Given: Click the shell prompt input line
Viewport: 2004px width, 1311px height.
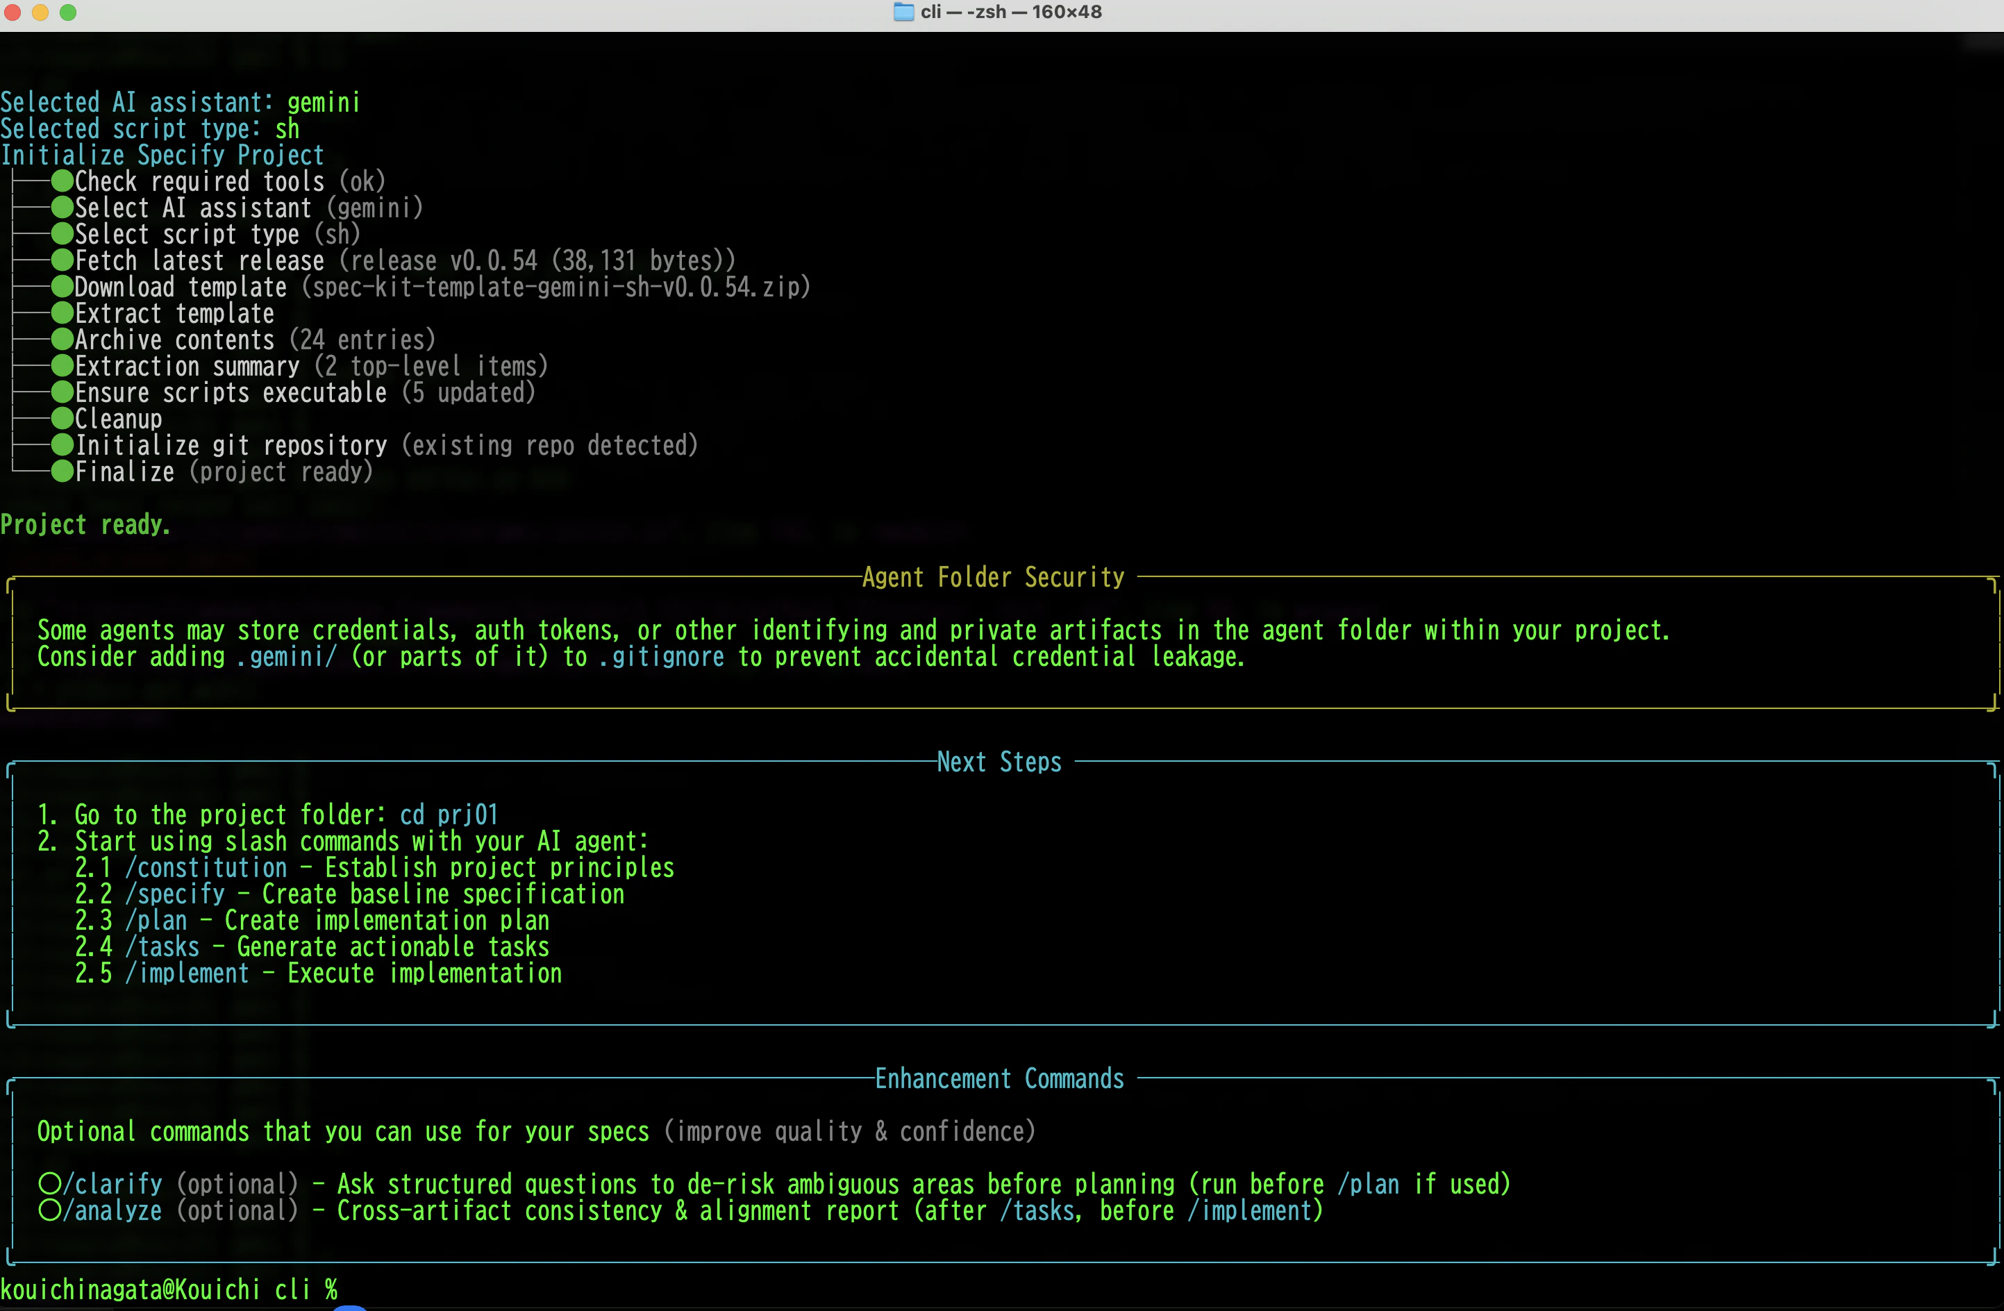Looking at the screenshot, I should point(1002,1289).
